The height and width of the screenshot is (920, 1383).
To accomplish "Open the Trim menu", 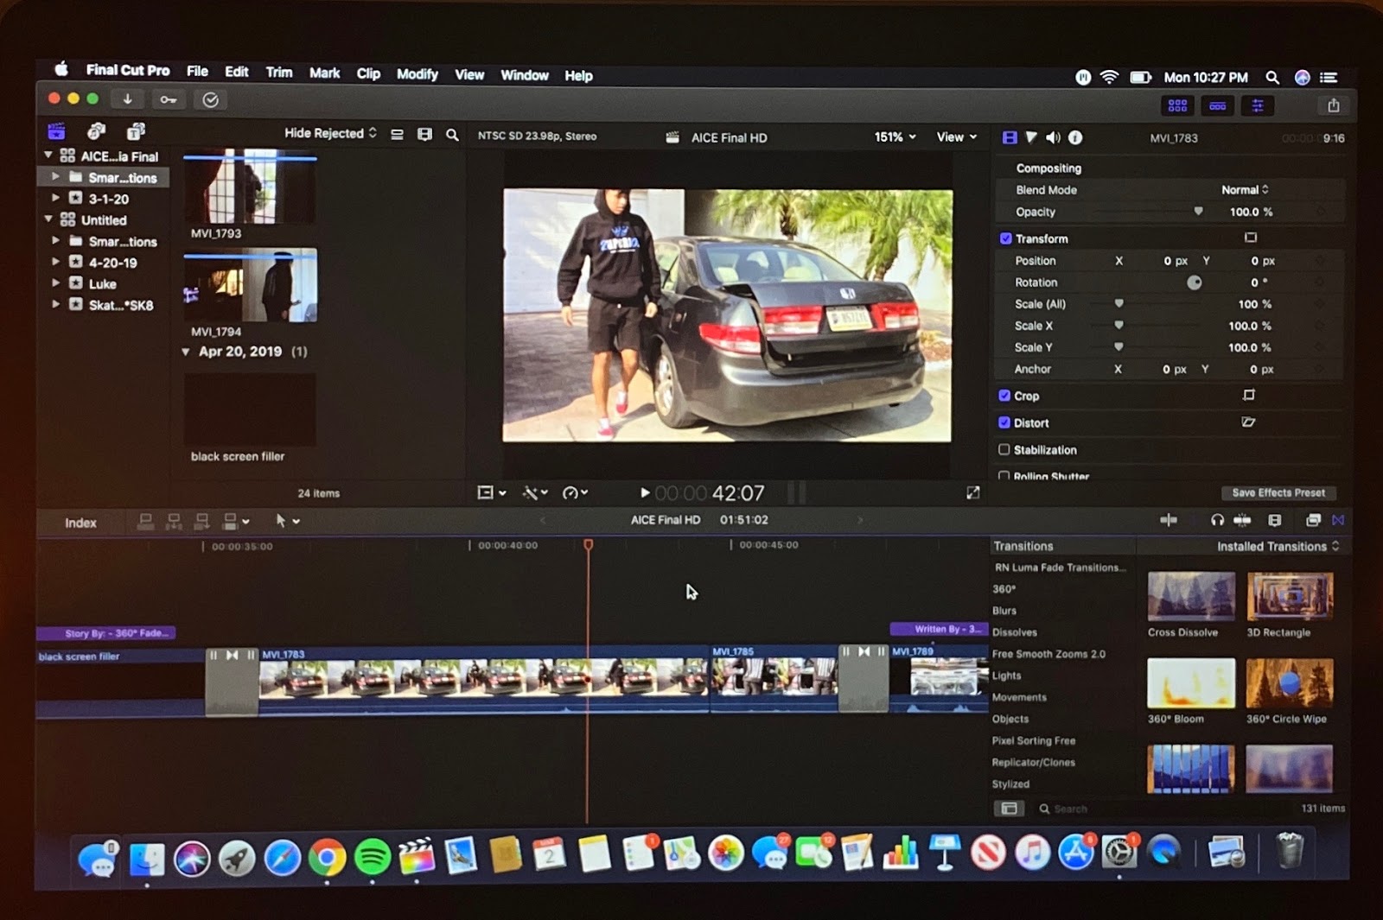I will coord(278,73).
